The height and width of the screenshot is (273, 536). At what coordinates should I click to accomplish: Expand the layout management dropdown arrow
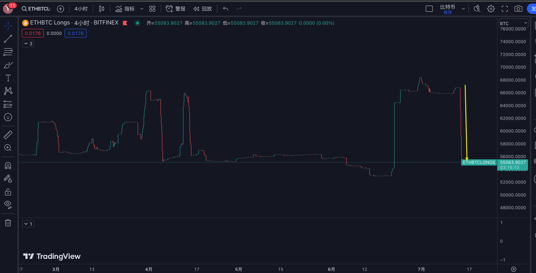(463, 8)
